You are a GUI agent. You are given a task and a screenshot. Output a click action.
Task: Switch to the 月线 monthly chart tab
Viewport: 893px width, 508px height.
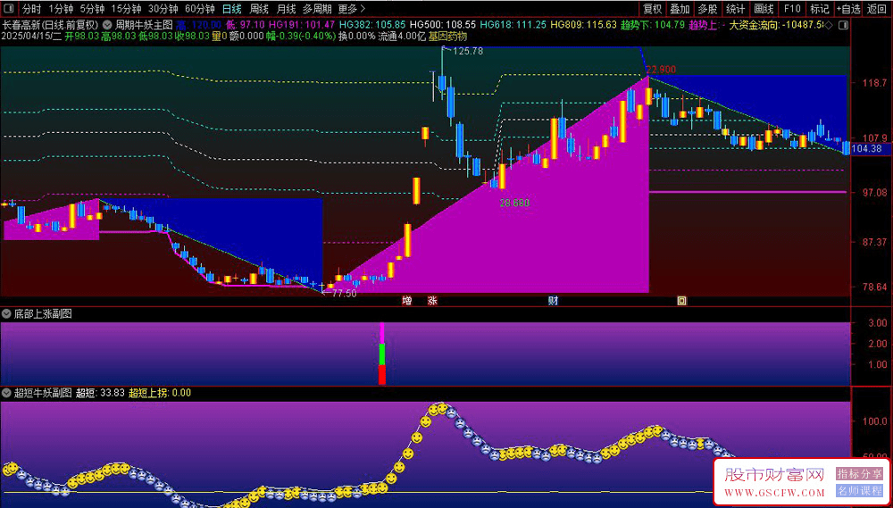(286, 9)
